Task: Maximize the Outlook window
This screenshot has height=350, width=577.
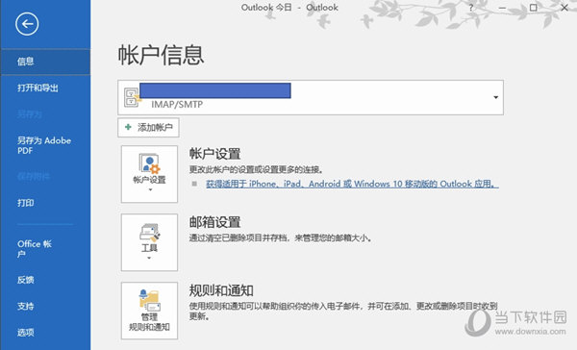Action: tap(533, 8)
